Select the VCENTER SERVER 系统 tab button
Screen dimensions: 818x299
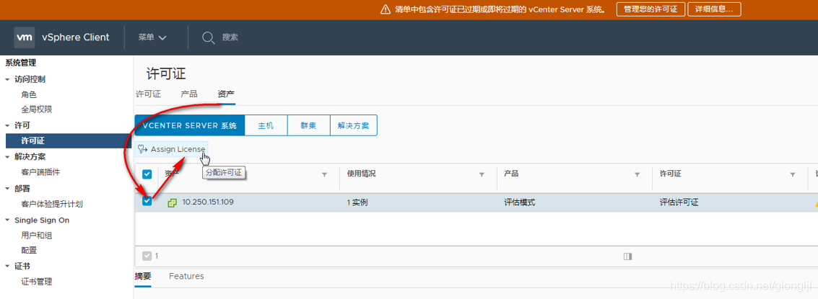coord(189,125)
